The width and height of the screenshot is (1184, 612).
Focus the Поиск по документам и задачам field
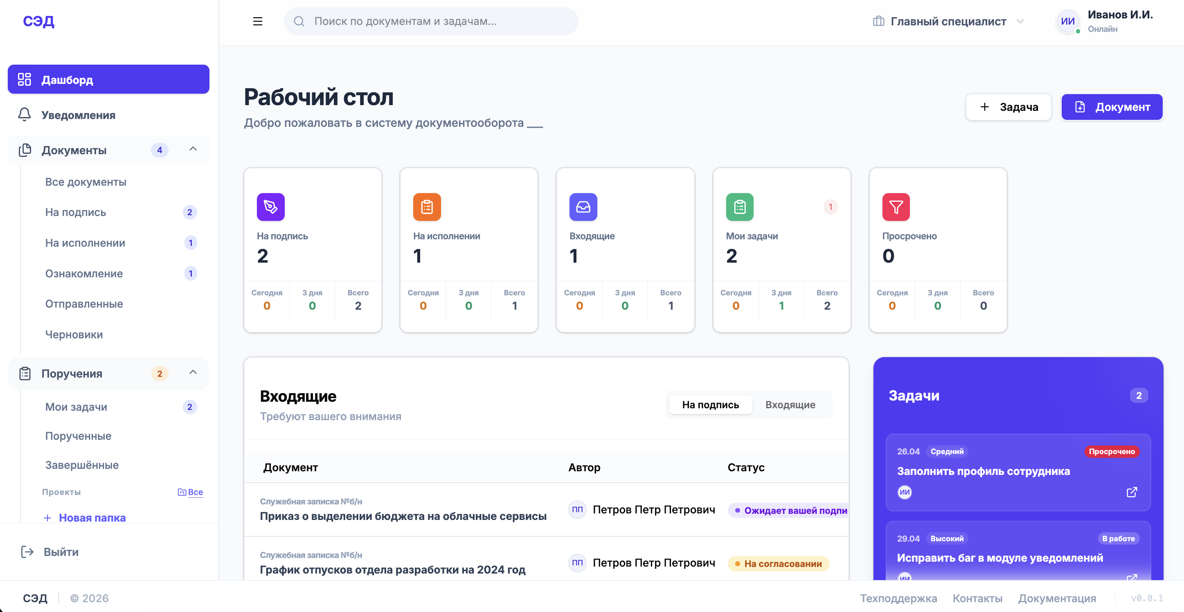(x=431, y=21)
